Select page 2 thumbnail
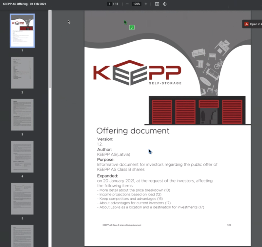The height and width of the screenshot is (247, 262). point(22,72)
